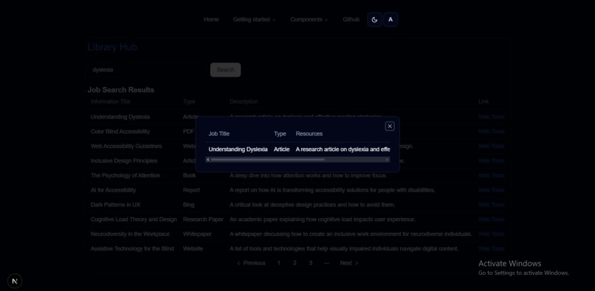
Task: Focus the search field containing 'dyslexia'
Action: coord(147,70)
